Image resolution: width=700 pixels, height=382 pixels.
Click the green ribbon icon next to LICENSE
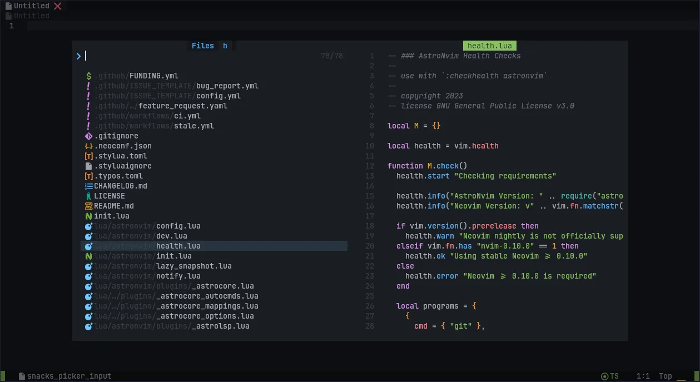[x=88, y=196]
